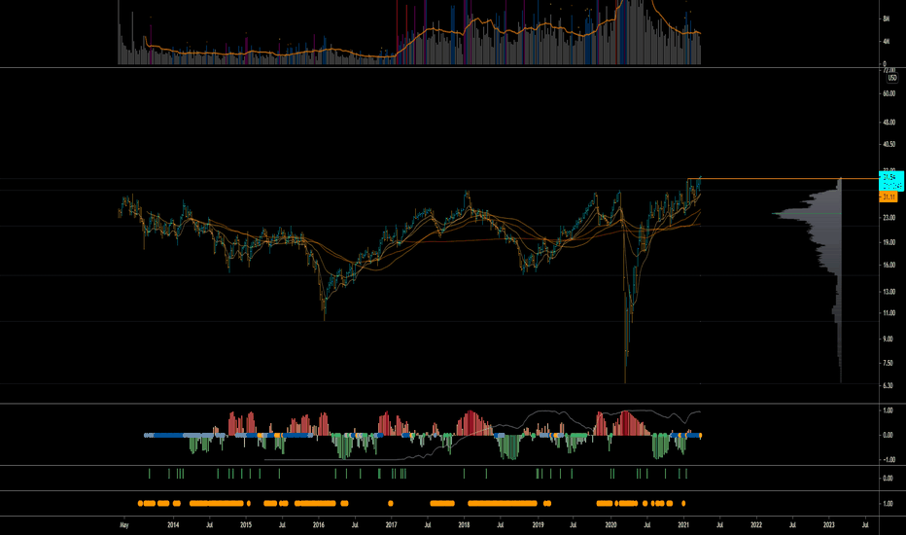The width and height of the screenshot is (906, 535).
Task: Click the 2014 label on time axis
Action: [173, 525]
